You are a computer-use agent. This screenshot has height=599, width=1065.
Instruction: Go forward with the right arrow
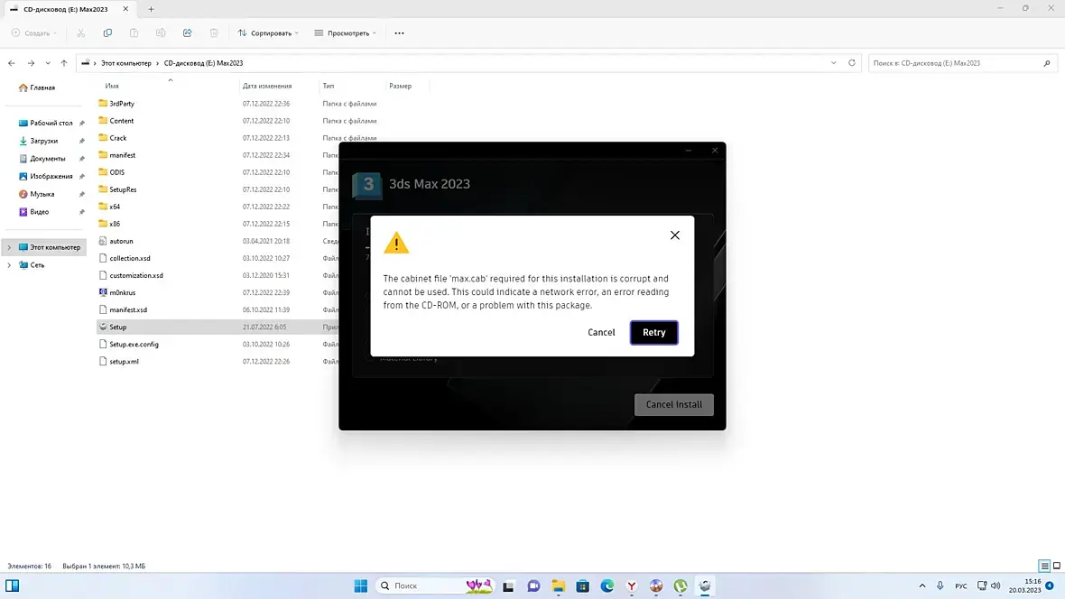click(31, 63)
